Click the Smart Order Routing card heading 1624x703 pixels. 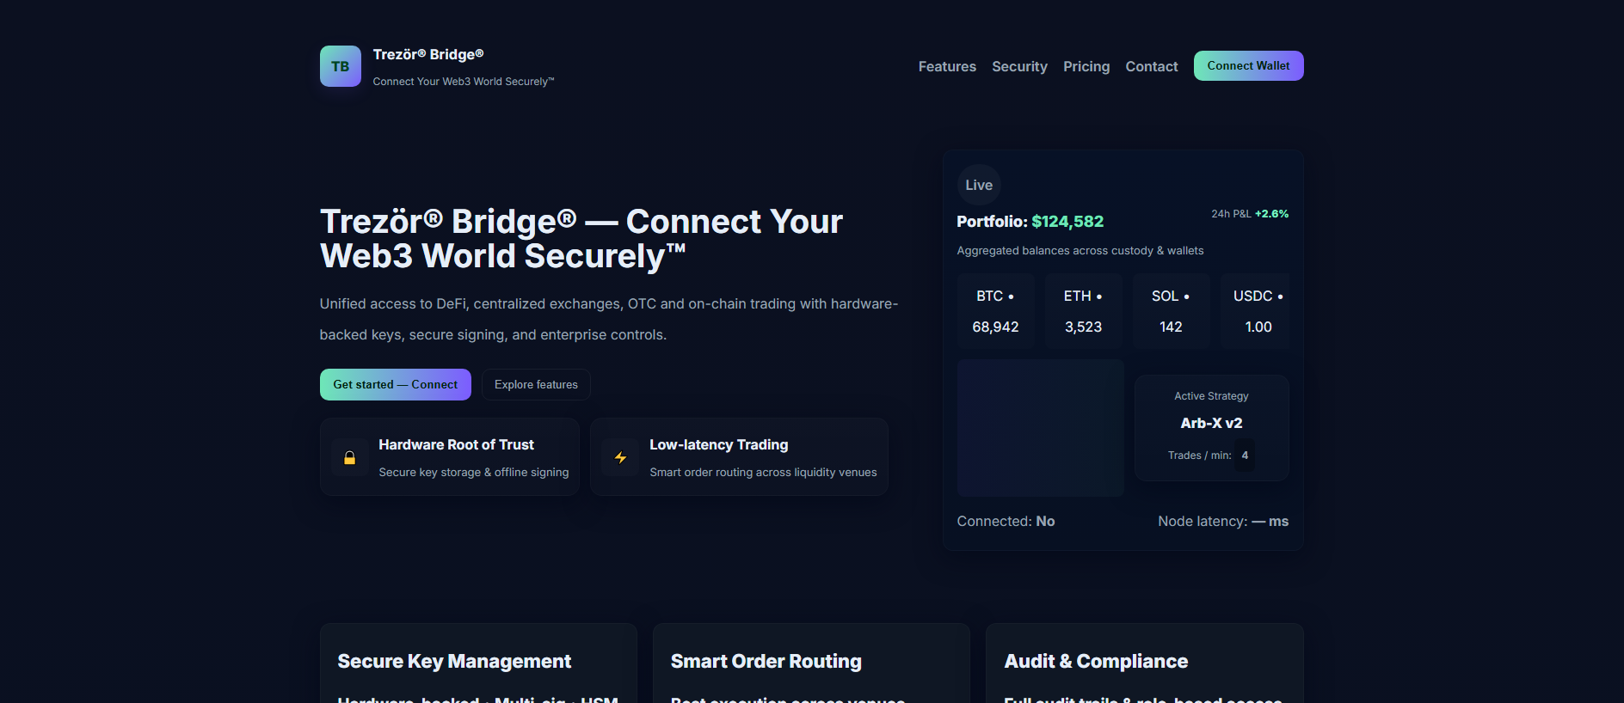[766, 661]
